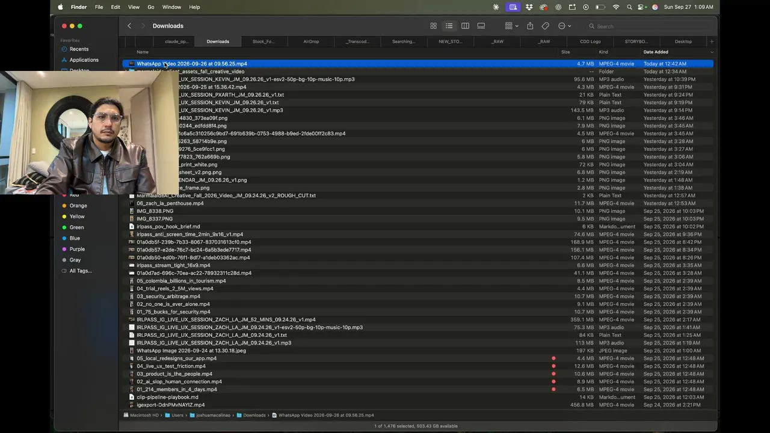770x433 pixels.
Task: Switch to gallery view
Action: pos(481,26)
